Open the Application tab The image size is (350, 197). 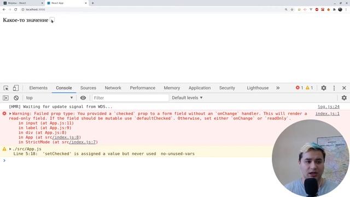[200, 88]
